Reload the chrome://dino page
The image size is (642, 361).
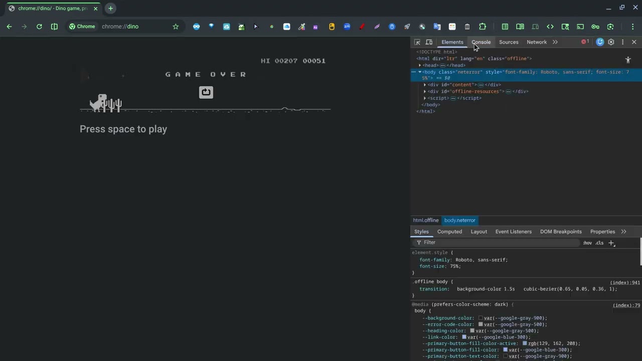point(39,27)
